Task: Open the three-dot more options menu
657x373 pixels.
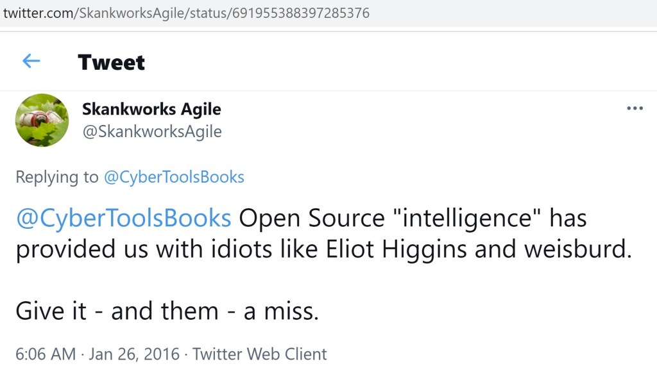Action: [x=634, y=108]
